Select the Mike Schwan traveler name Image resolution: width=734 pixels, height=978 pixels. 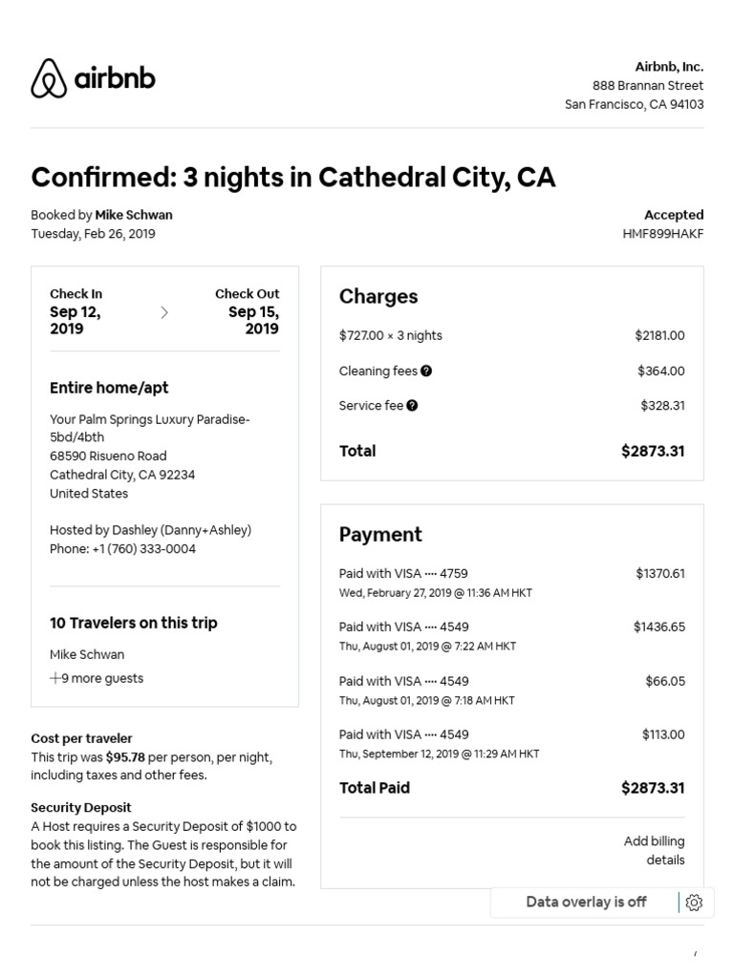(x=87, y=654)
